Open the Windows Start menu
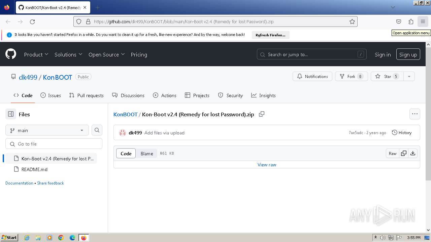The image size is (431, 242). [x=9, y=238]
